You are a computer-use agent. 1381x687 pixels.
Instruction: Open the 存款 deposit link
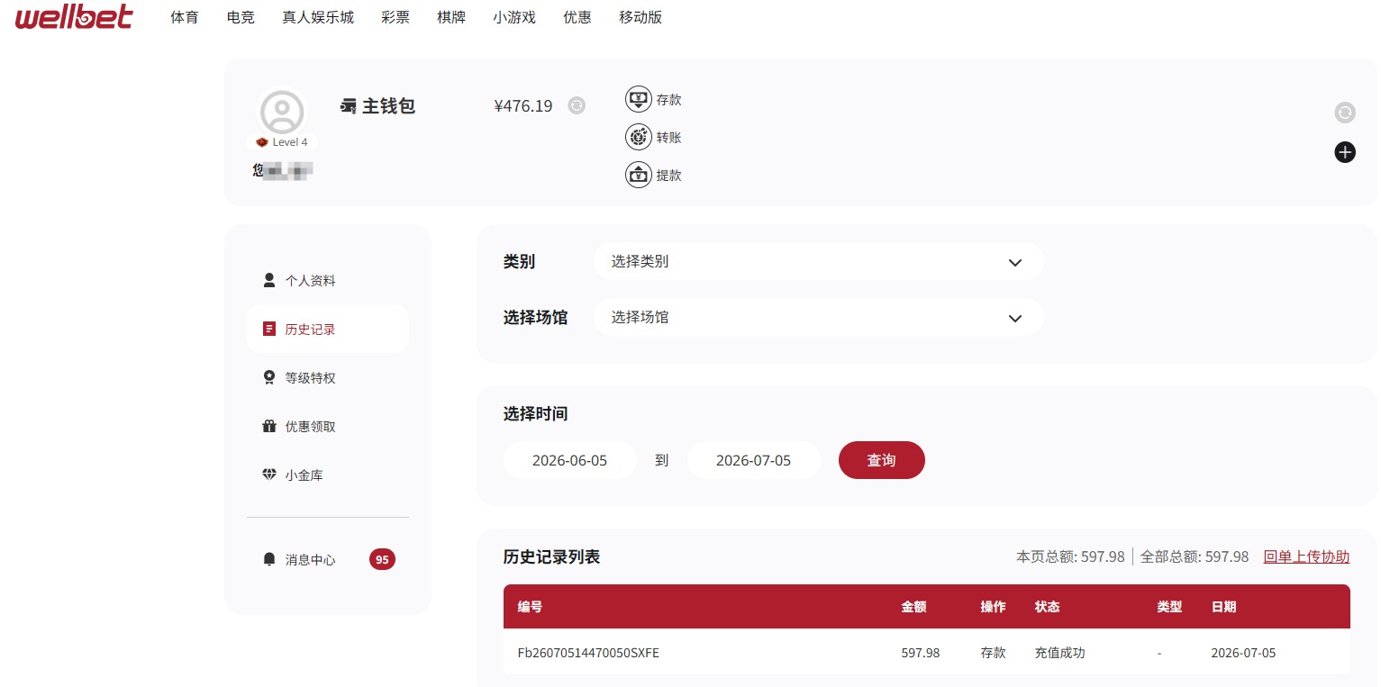pyautogui.click(x=668, y=100)
